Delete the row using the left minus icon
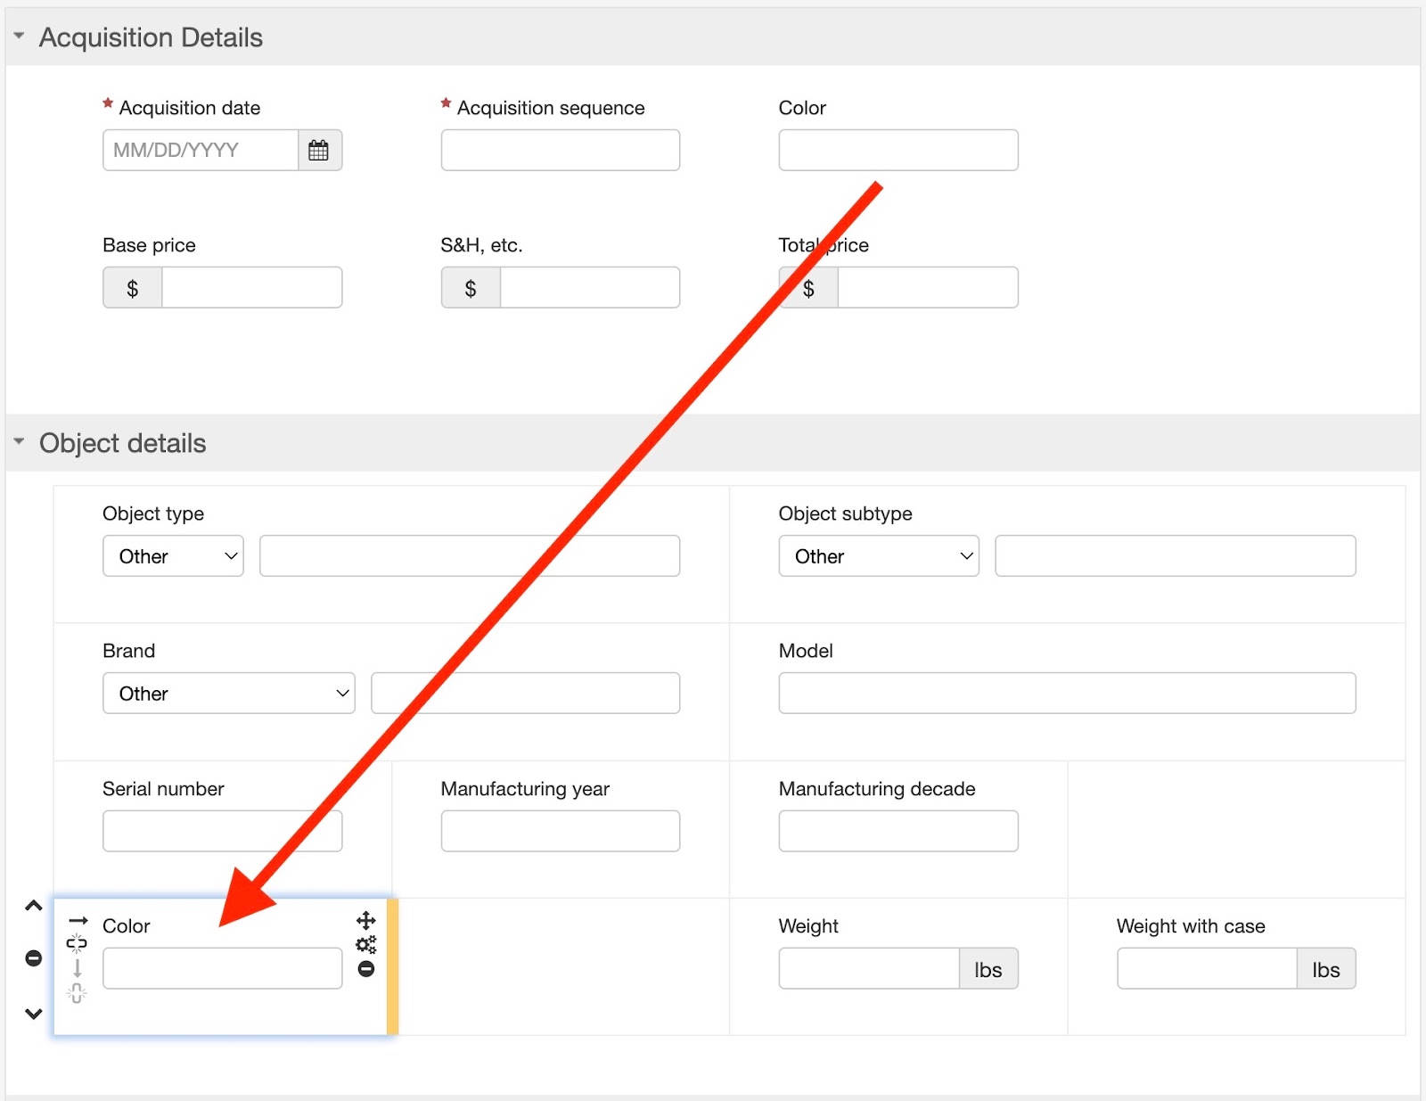This screenshot has height=1101, width=1426. 34,958
